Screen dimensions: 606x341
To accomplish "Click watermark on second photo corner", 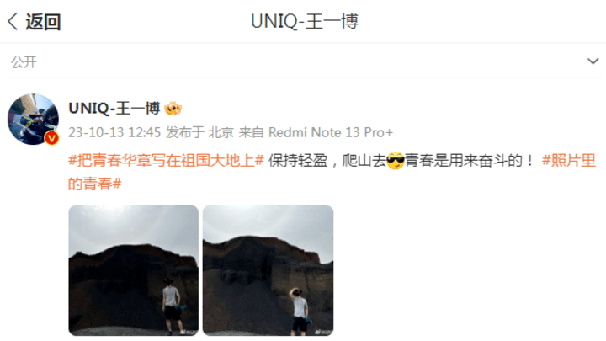I will (x=322, y=332).
